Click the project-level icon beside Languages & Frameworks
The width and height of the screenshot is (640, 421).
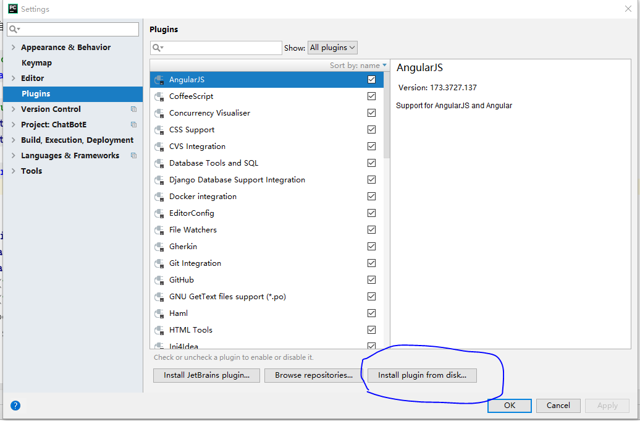click(x=133, y=156)
